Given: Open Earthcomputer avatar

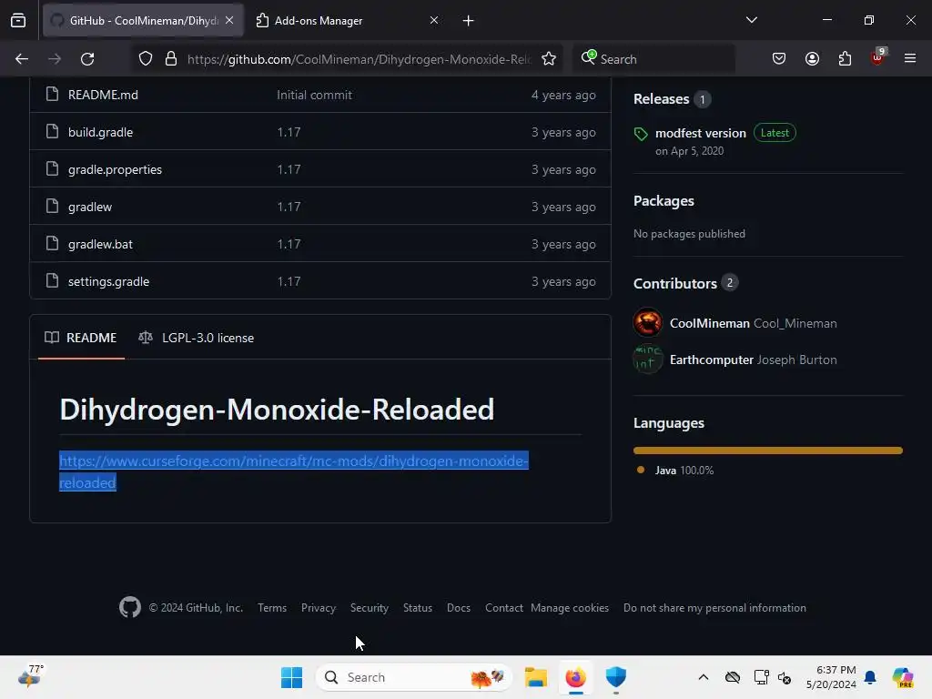Looking at the screenshot, I should pyautogui.click(x=648, y=359).
